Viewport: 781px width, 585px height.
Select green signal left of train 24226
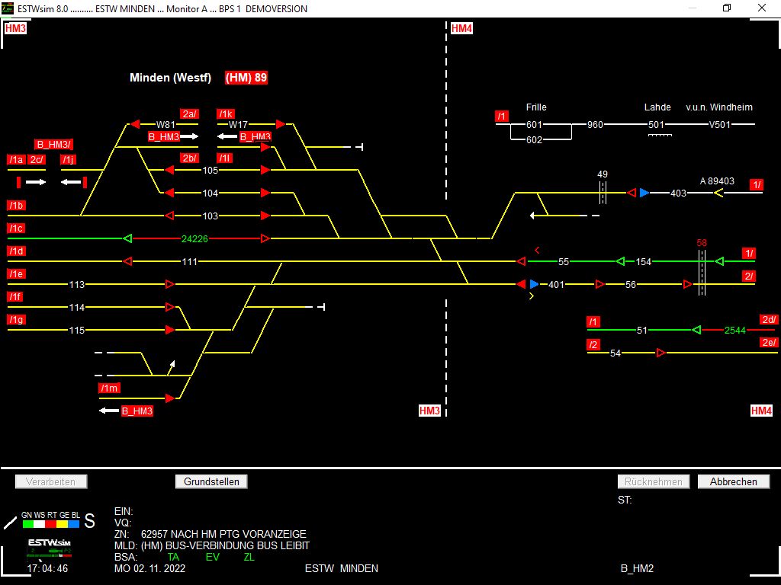pos(127,238)
